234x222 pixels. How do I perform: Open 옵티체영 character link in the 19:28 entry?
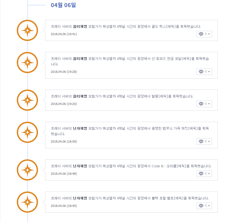click(80, 59)
